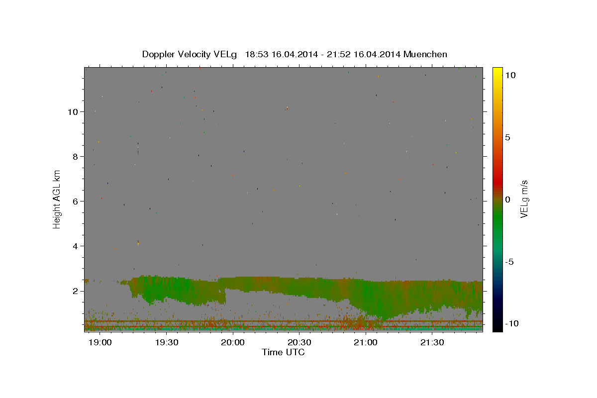Click the height axis label 2
The width and height of the screenshot is (597, 398).
click(x=76, y=291)
